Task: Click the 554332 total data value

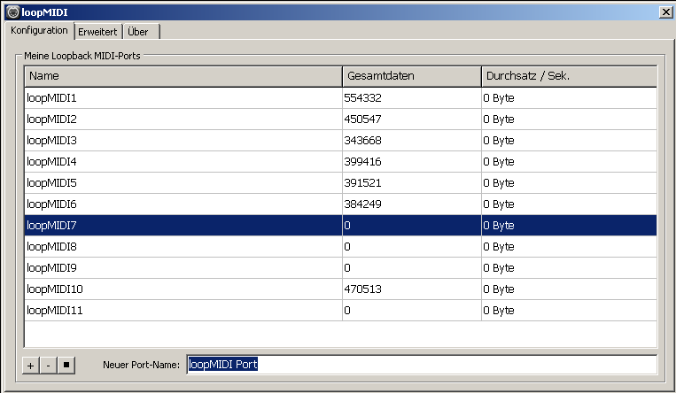Action: [362, 98]
